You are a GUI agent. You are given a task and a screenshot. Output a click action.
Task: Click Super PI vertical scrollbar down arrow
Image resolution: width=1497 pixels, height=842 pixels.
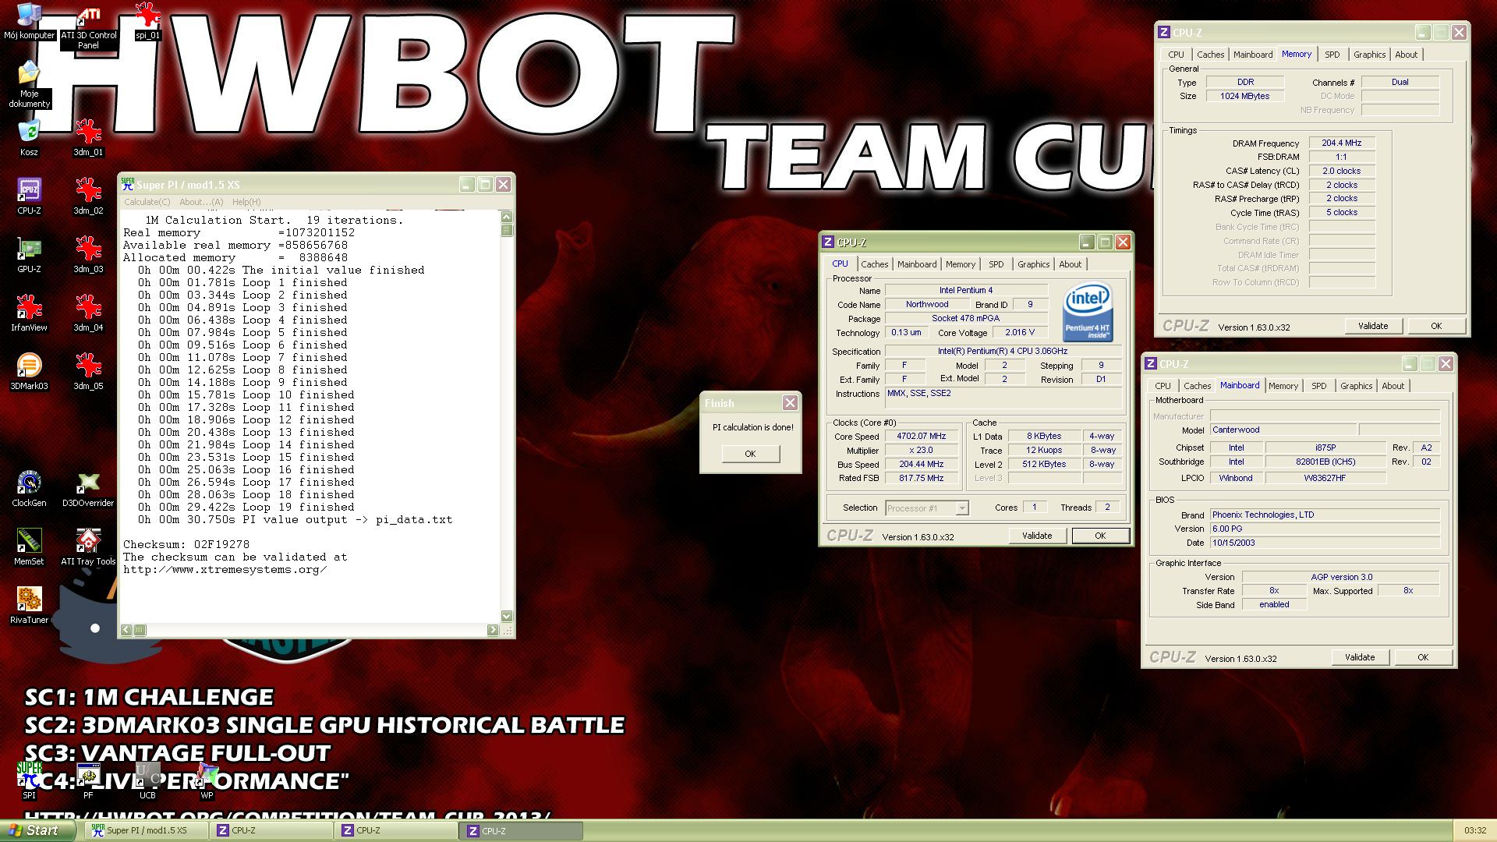(507, 616)
